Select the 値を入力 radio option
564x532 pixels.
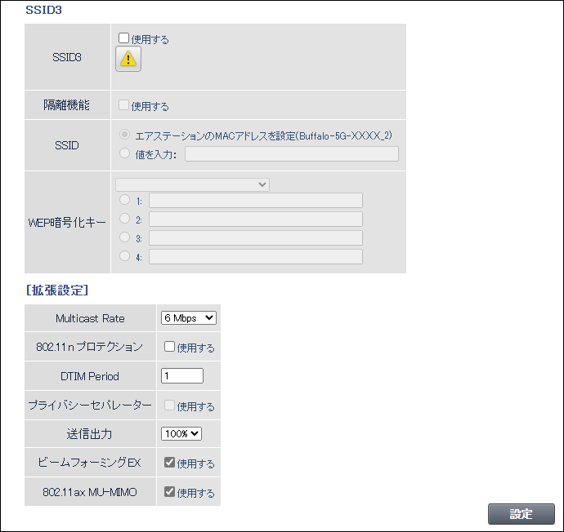click(x=124, y=153)
